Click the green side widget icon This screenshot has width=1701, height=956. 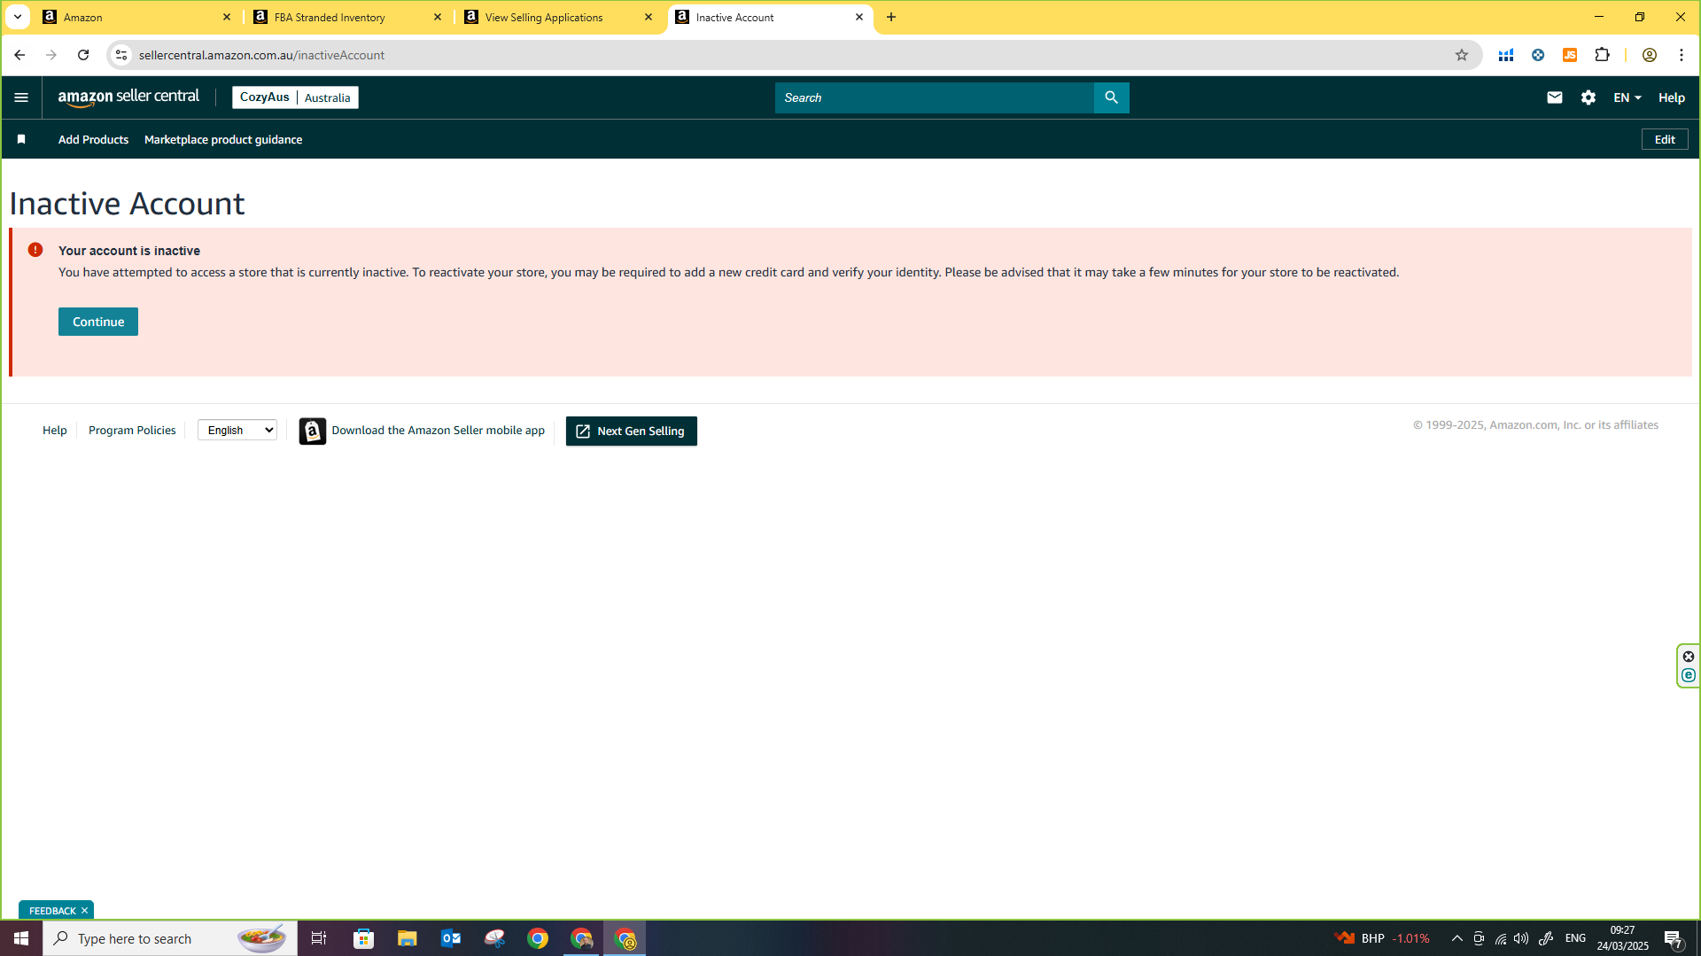[1689, 675]
